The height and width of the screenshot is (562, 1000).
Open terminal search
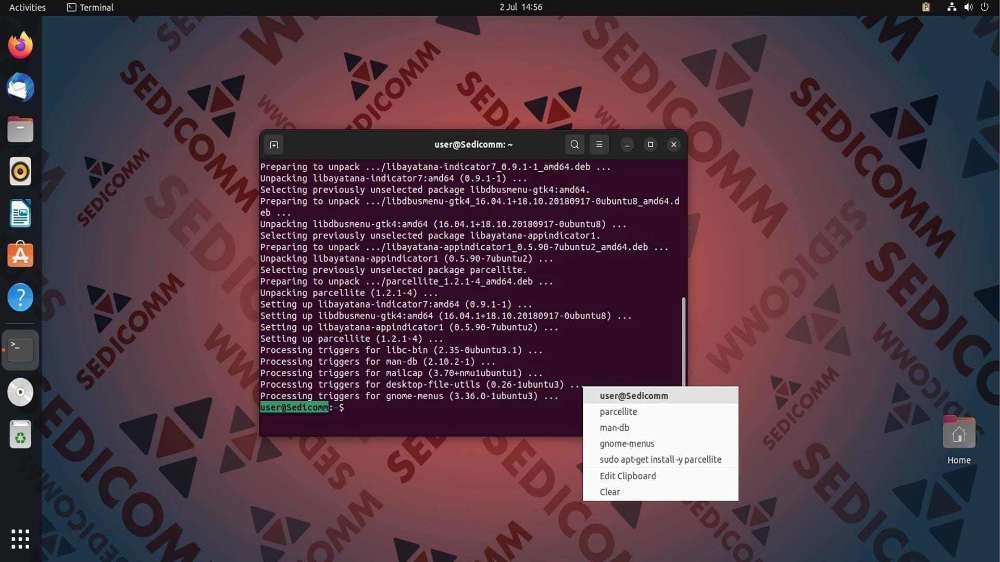pos(574,145)
